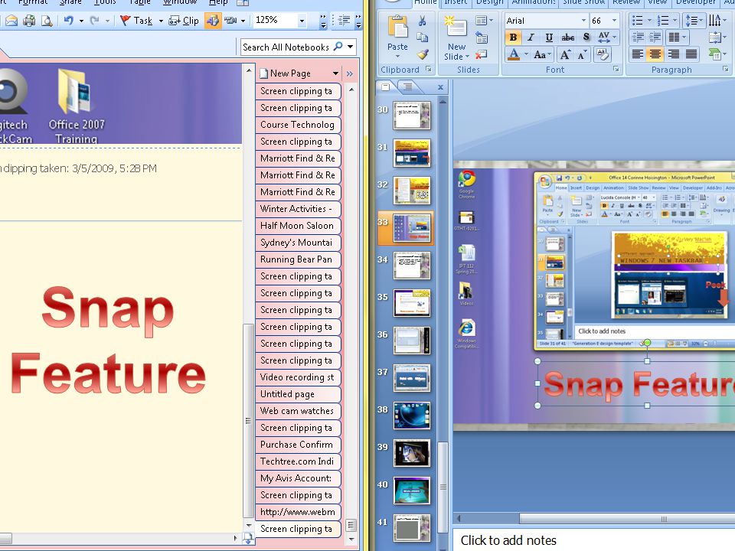Open the Paragraph dialog launcher
Image resolution: width=735 pixels, height=551 pixels.
(726, 70)
